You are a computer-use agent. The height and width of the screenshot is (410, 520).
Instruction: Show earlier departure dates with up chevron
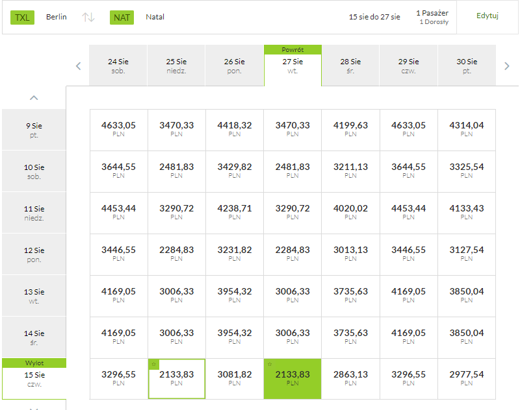pyautogui.click(x=34, y=97)
